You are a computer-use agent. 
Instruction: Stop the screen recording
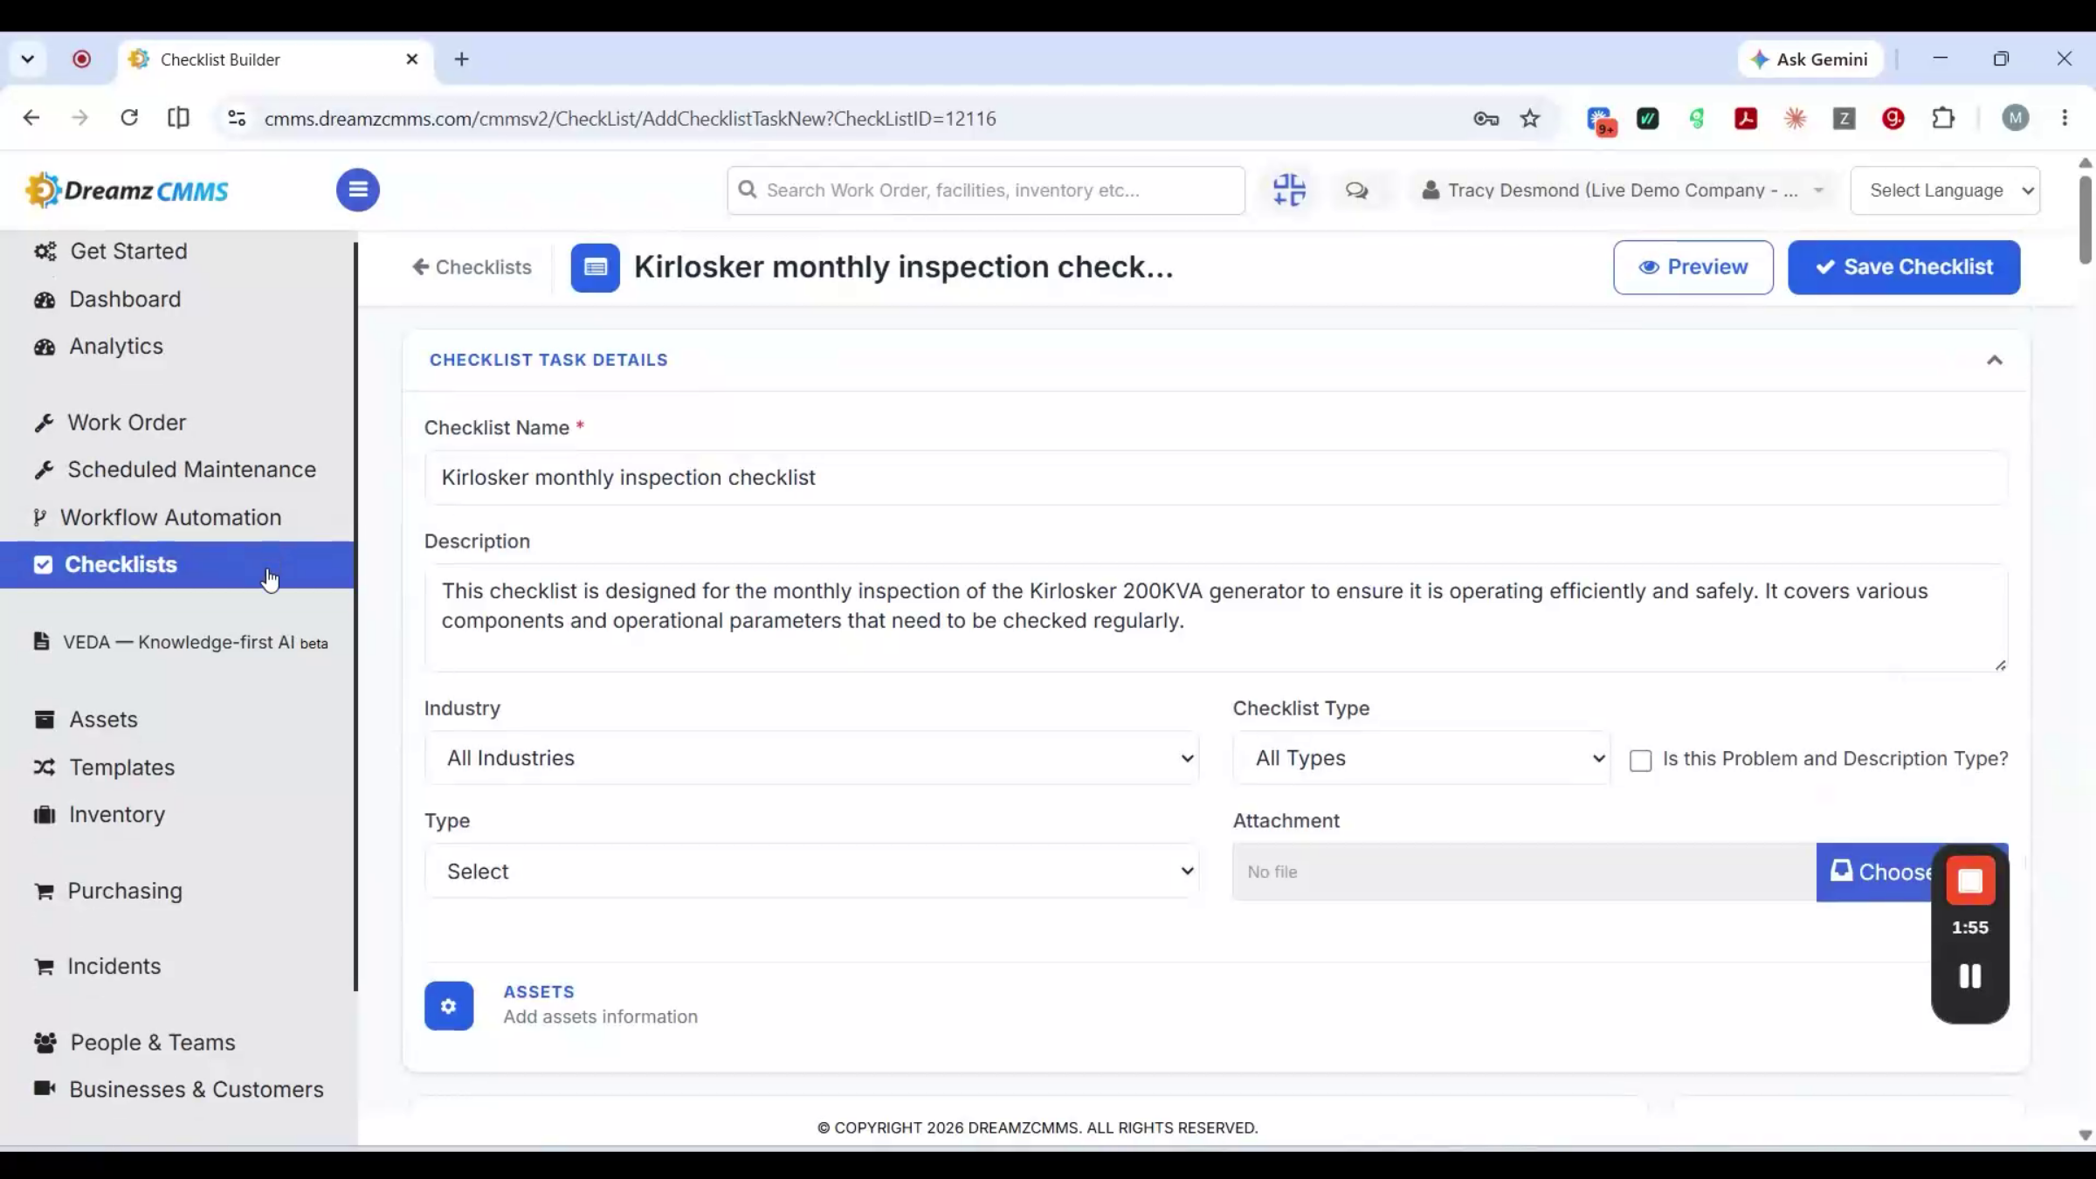(x=1970, y=880)
